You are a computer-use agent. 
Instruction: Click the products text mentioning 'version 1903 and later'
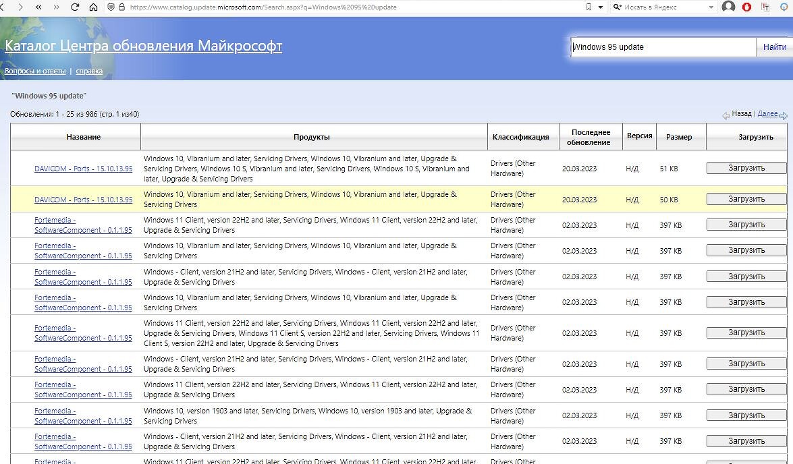click(x=308, y=416)
